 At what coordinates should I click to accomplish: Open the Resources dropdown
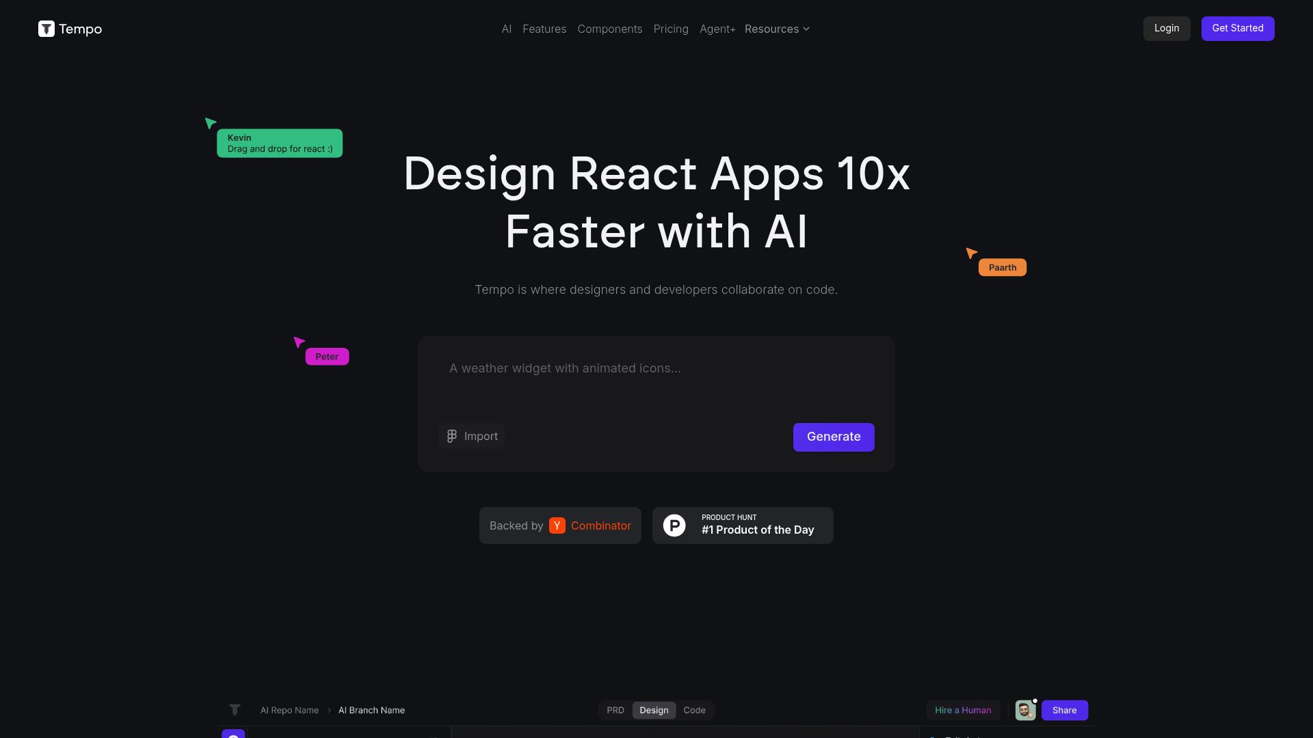777,29
